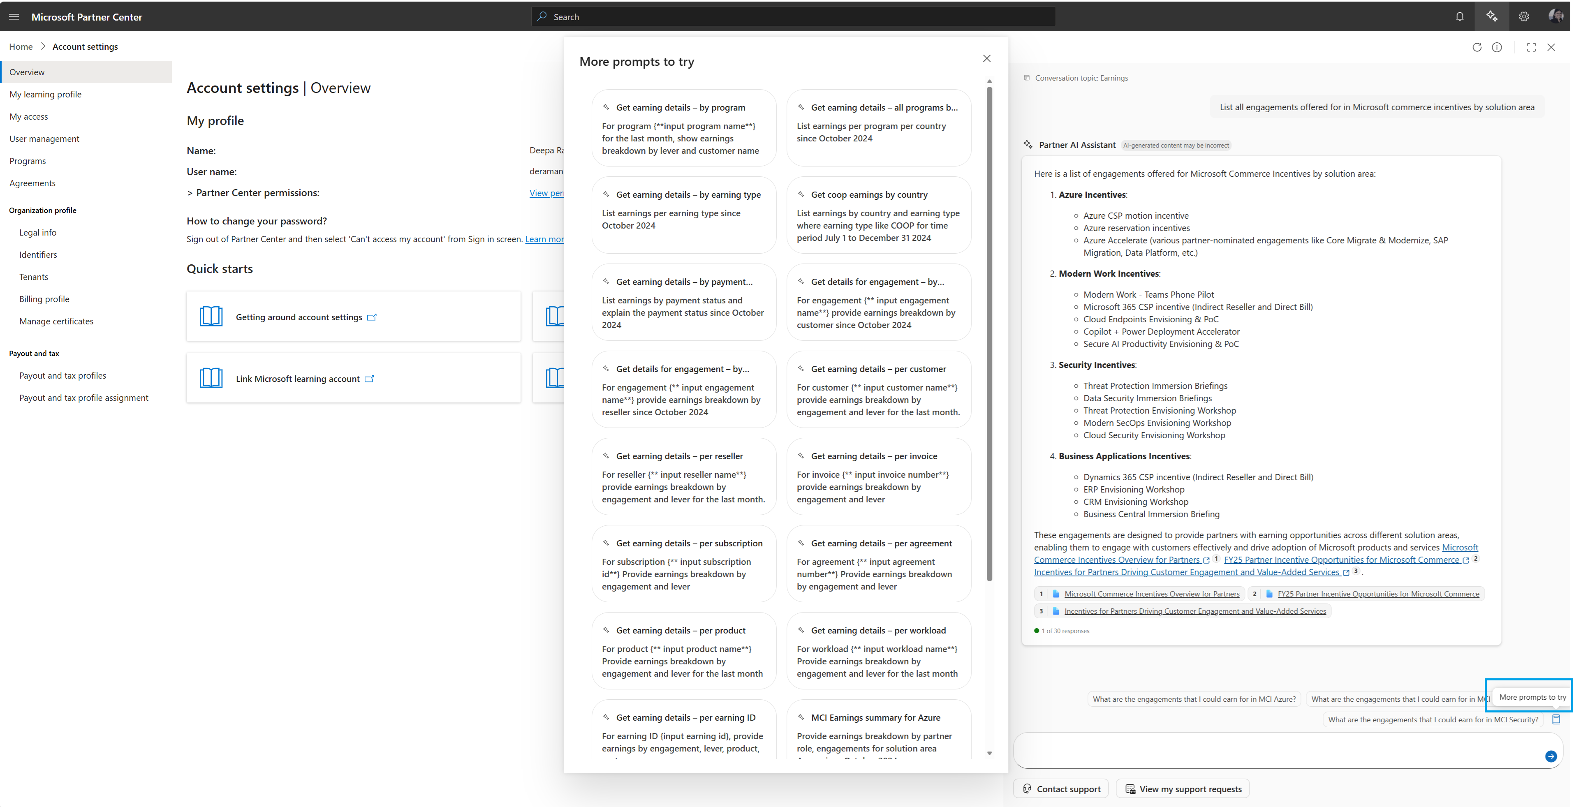Open Billing profile in sidebar

click(44, 299)
